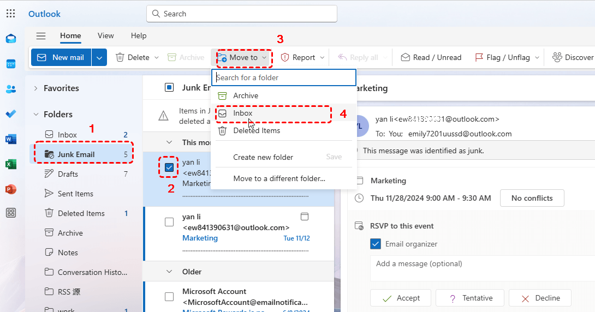
Task: Click the Archive icon in the Move to menu
Action: pos(222,96)
